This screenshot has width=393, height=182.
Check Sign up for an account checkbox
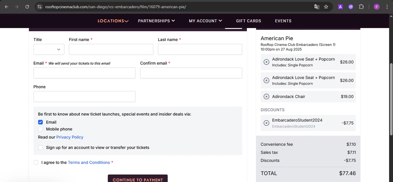(40, 147)
